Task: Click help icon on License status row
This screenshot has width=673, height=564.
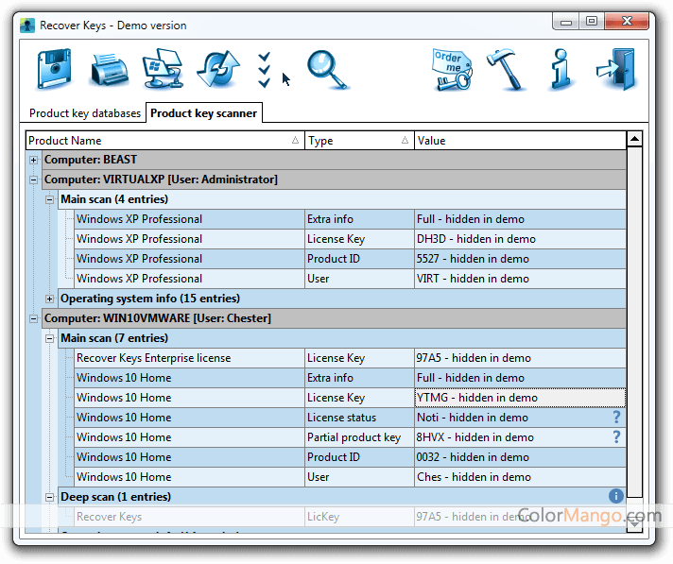Action: [x=616, y=417]
